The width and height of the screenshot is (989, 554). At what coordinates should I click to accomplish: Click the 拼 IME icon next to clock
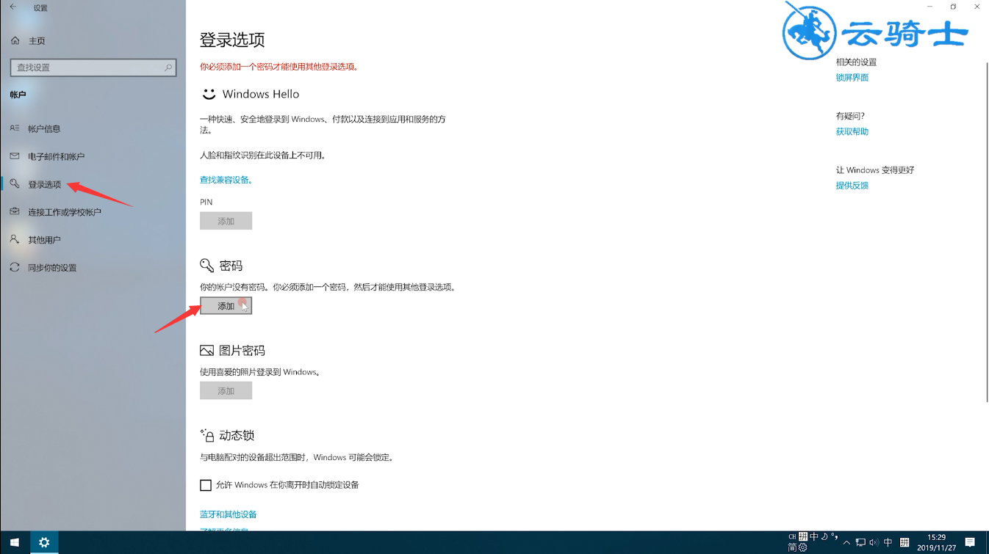(x=905, y=543)
